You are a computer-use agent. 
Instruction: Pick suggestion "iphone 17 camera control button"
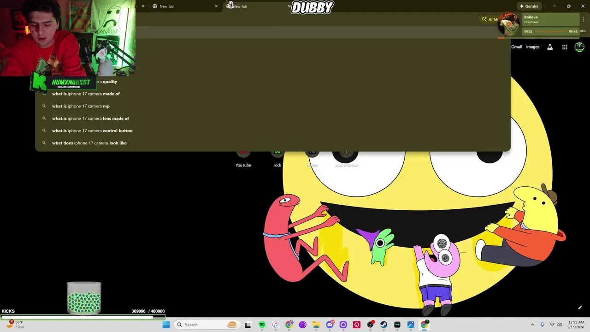tap(273, 130)
